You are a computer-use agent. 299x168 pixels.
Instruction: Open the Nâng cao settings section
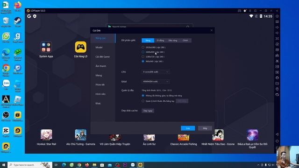click(x=103, y=38)
